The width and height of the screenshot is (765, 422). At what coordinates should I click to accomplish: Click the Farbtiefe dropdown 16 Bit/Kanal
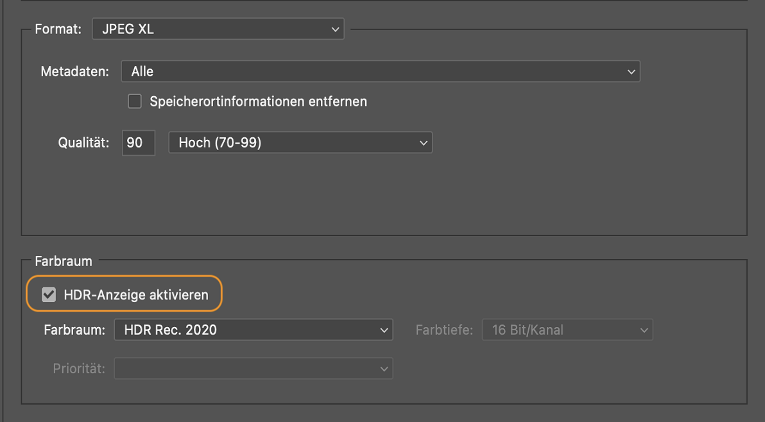(x=567, y=330)
